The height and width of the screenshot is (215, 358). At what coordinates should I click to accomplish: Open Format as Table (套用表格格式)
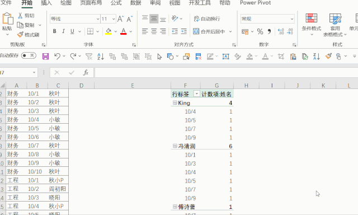tap(335, 25)
